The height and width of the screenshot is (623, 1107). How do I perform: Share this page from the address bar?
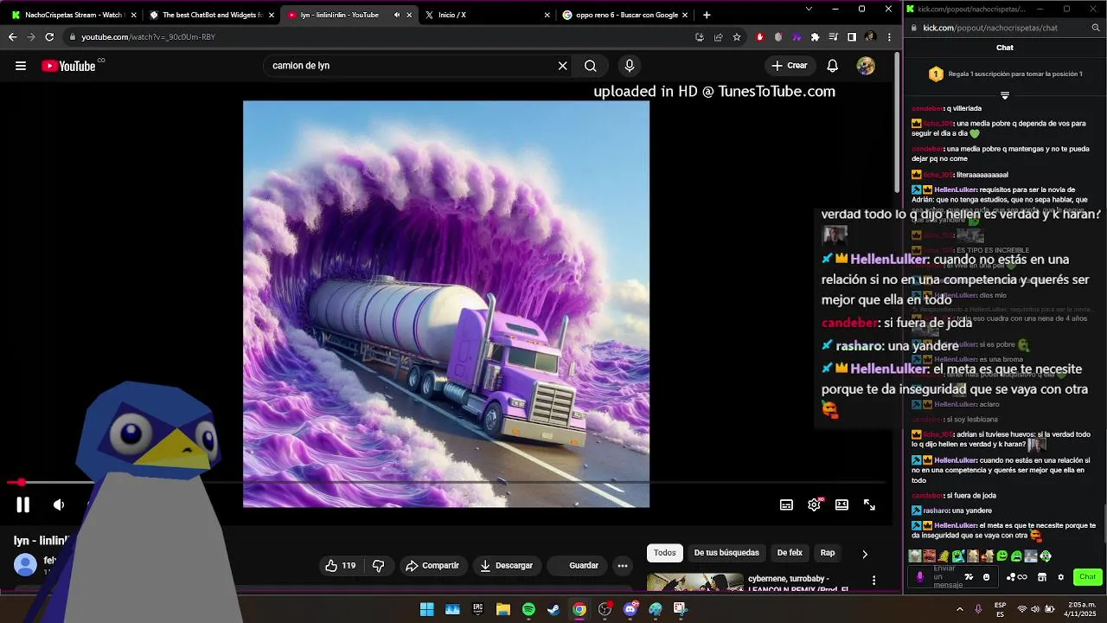coord(718,37)
